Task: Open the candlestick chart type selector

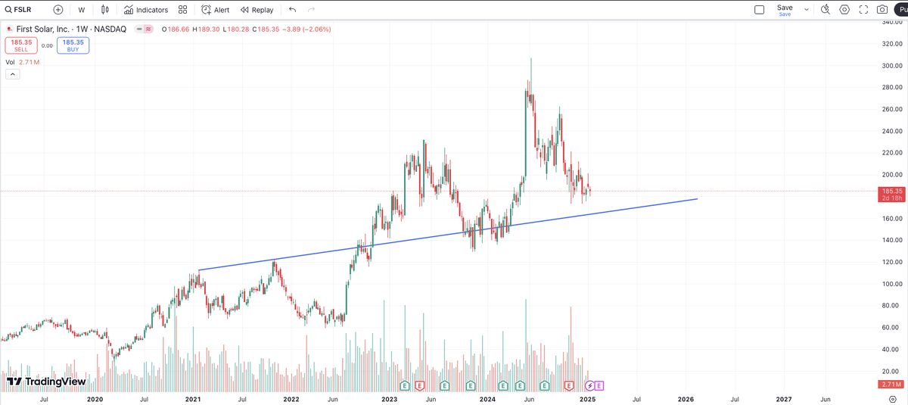Action: [x=105, y=10]
